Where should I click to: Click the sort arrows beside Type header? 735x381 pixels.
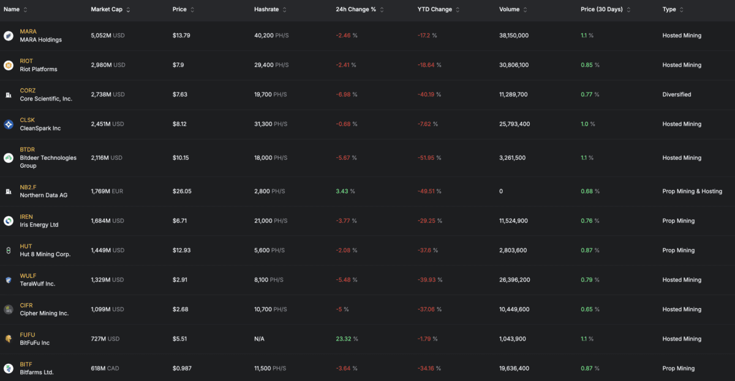coord(682,10)
